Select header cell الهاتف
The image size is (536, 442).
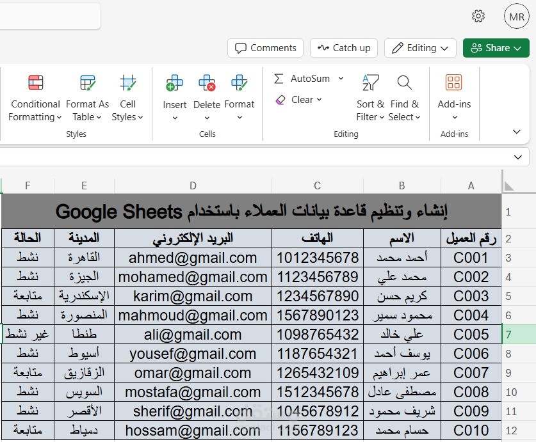pyautogui.click(x=317, y=238)
